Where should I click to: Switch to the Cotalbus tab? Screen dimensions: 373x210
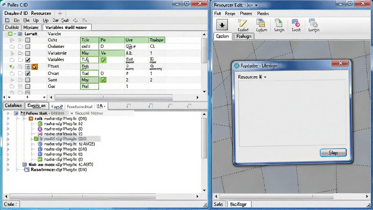coord(13,105)
